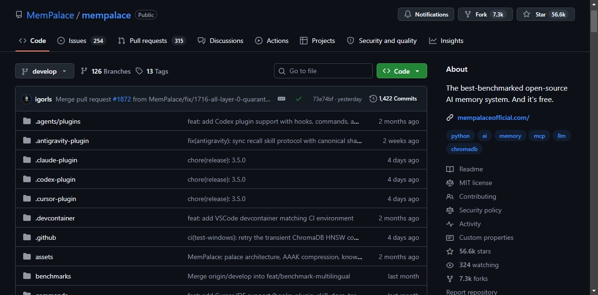Click folder icon beside .github

point(27,237)
